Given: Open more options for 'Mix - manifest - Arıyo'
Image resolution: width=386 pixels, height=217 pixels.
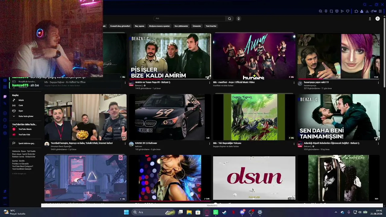Looking at the screenshot, I should tap(294, 83).
